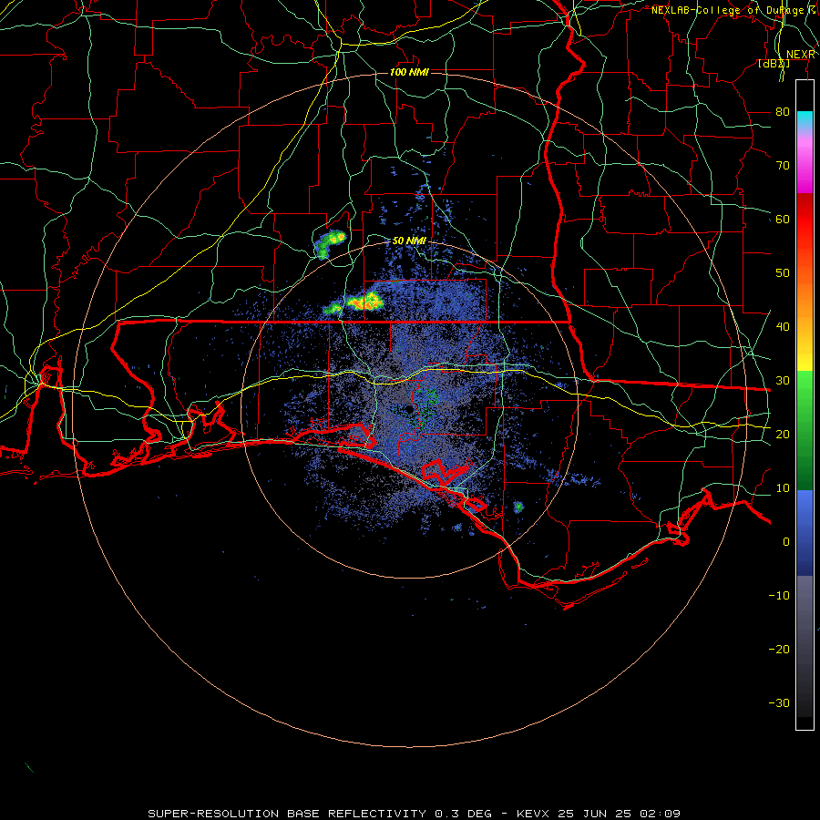Click the [dBZ] legend unit label
820x820 pixels.
[774, 63]
